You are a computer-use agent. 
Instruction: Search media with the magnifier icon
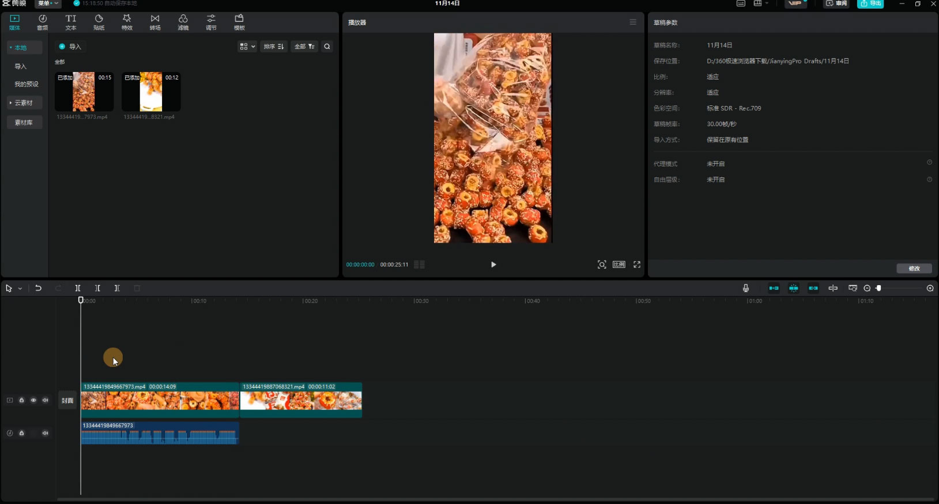[x=327, y=47]
